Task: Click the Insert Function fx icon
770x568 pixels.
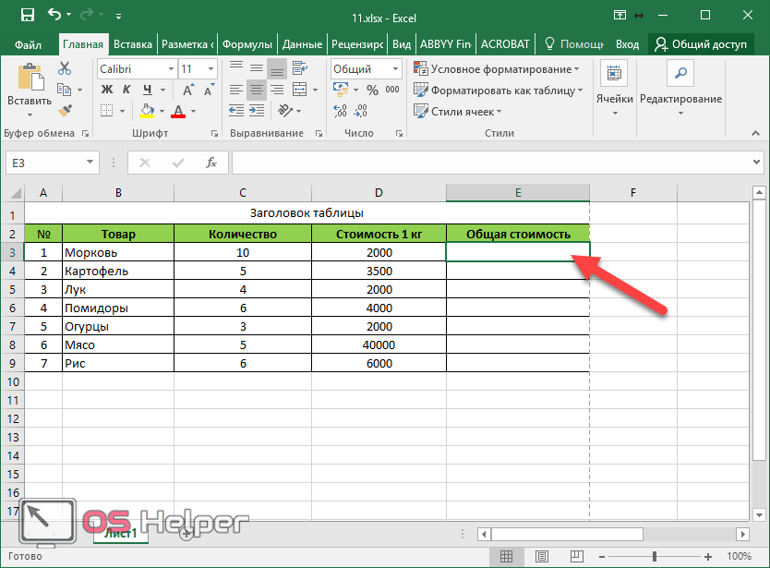Action: [211, 163]
